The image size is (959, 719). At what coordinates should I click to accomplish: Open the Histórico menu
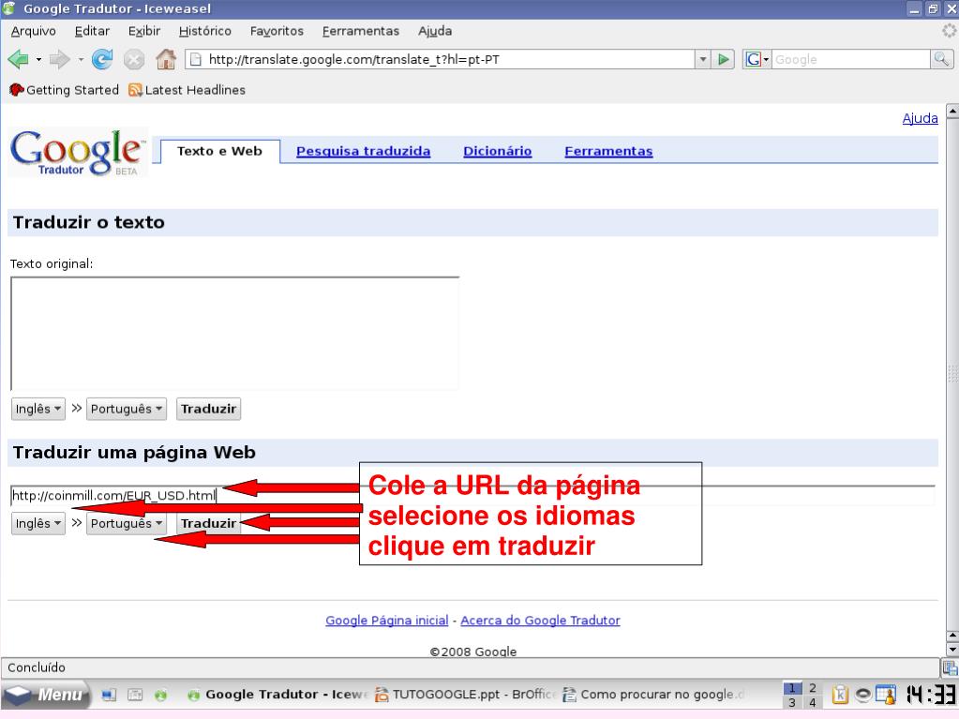pyautogui.click(x=205, y=31)
